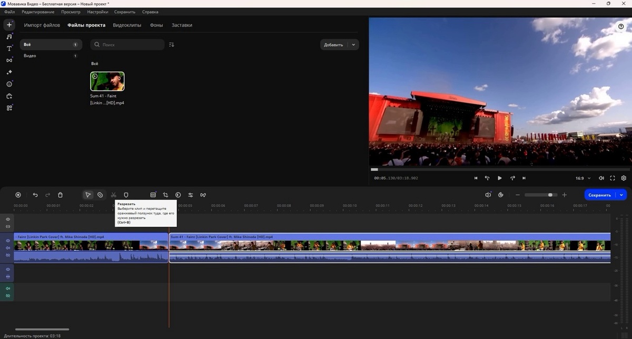Click the Добавить button
Viewport: 632px width, 339px height.
[333, 45]
